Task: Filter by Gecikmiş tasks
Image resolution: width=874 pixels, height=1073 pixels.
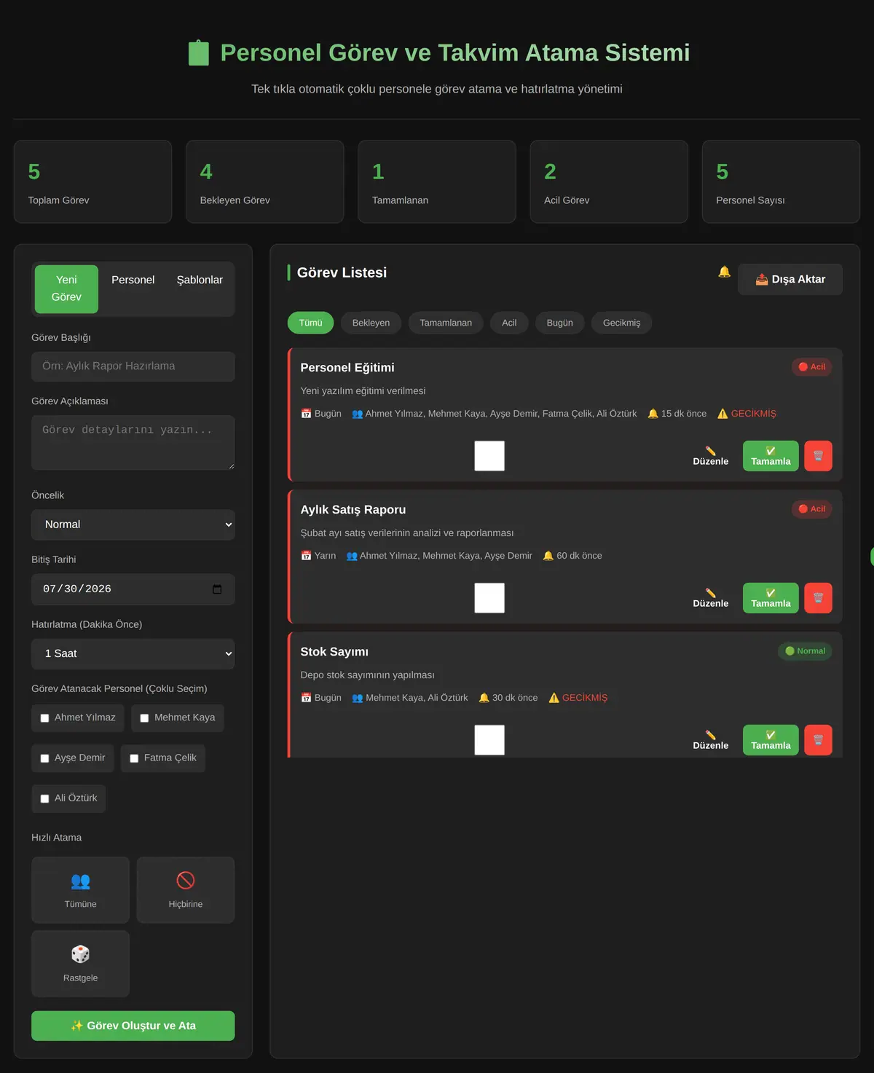Action: [x=621, y=323]
